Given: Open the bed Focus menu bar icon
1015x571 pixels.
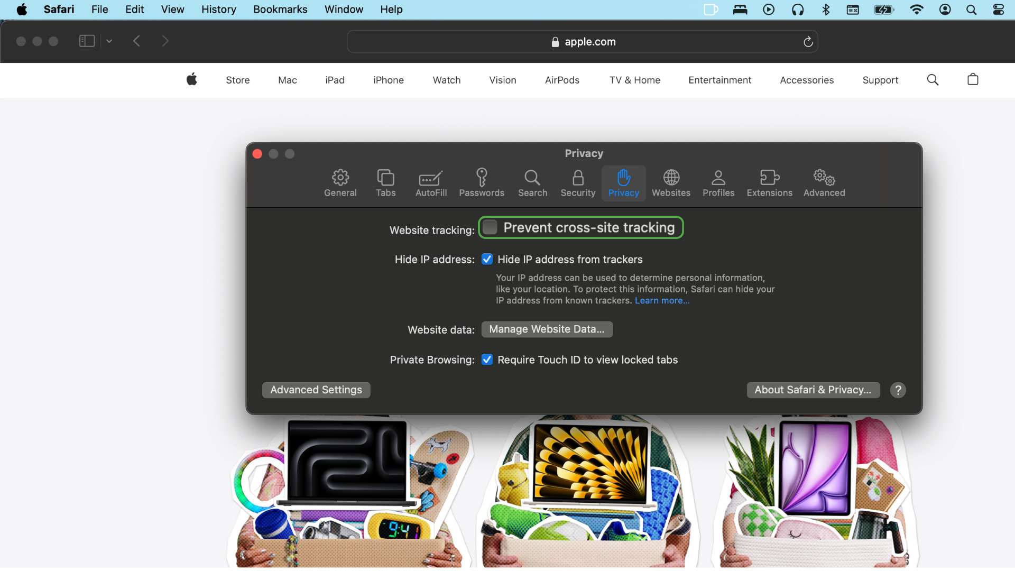Looking at the screenshot, I should [x=740, y=10].
